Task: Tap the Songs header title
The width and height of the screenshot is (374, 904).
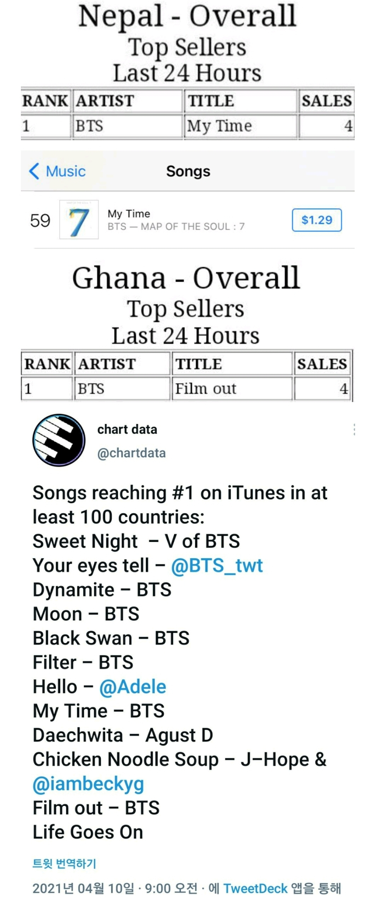Action: coord(188,171)
